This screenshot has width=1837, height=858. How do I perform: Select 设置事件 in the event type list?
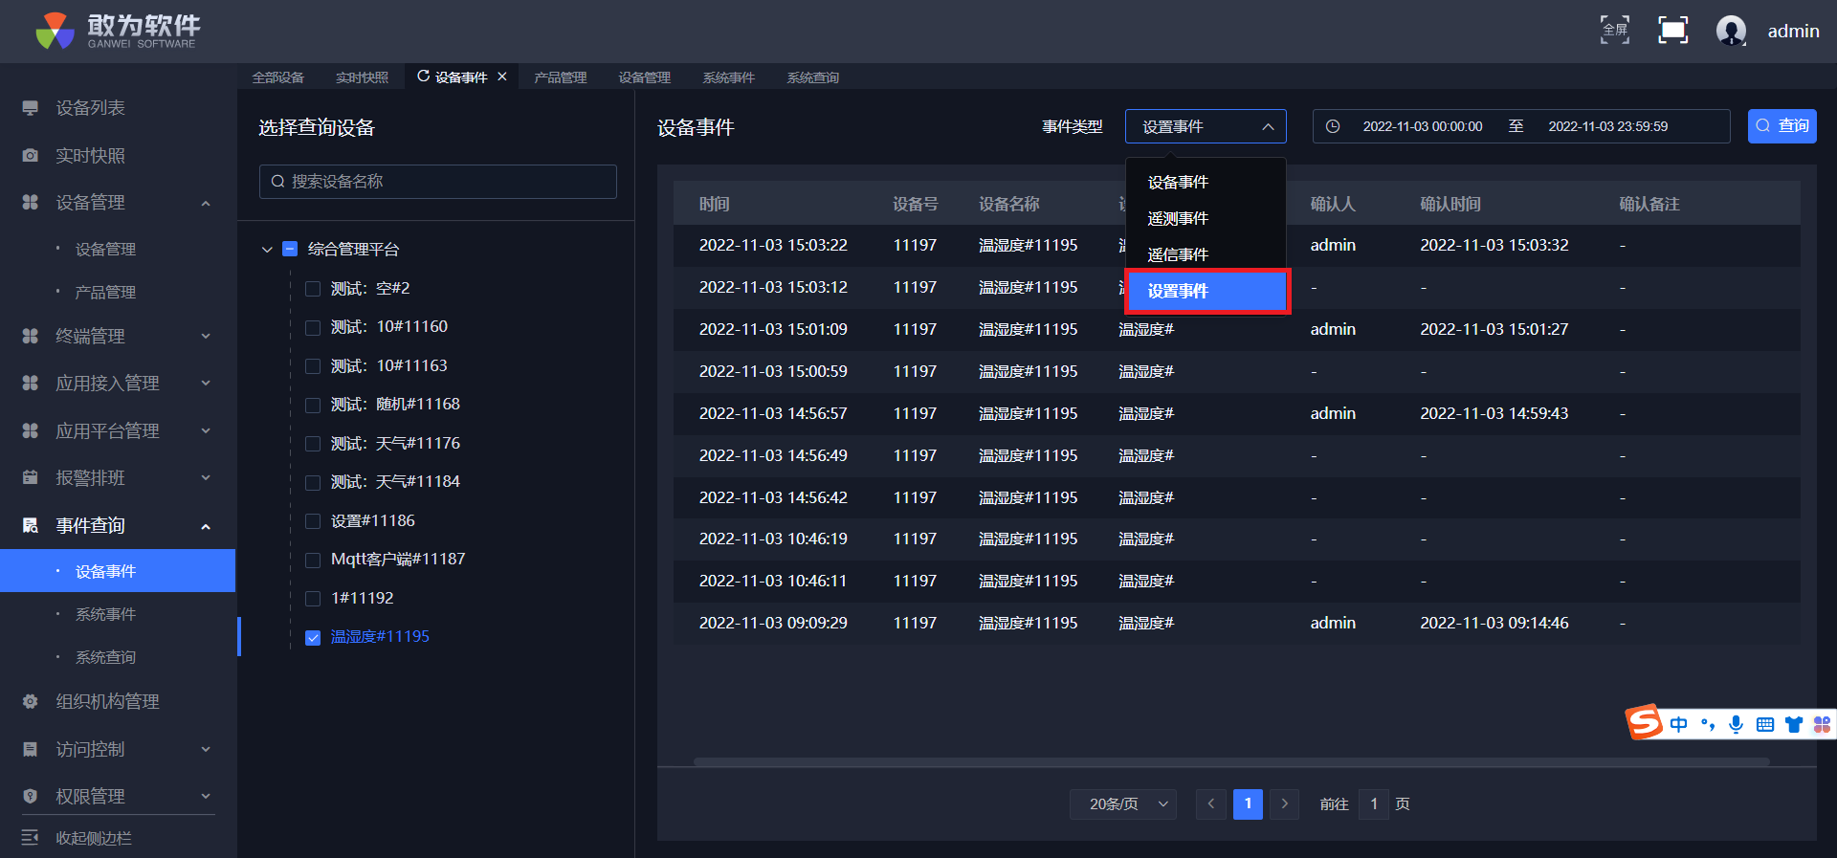point(1206,291)
